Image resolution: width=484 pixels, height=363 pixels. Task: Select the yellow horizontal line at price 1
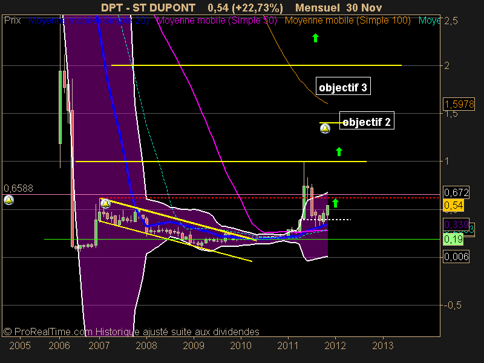tap(221, 162)
